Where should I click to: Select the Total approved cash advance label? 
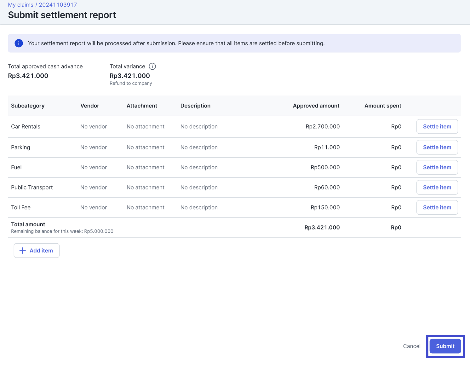click(45, 66)
